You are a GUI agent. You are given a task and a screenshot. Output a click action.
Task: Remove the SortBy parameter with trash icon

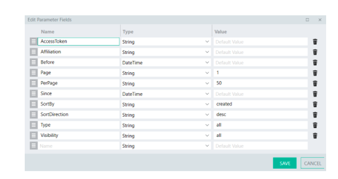tap(315, 104)
